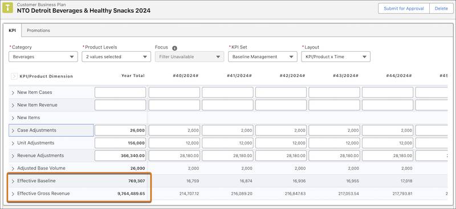This screenshot has height=209, width=456.
Task: Click the disabled Focus filter dropdown
Action: 189,57
